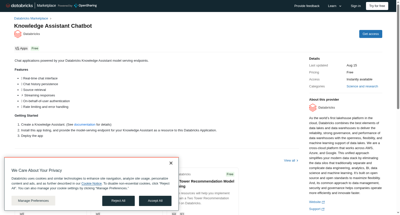Open the provider Website external link

pyautogui.click(x=317, y=202)
